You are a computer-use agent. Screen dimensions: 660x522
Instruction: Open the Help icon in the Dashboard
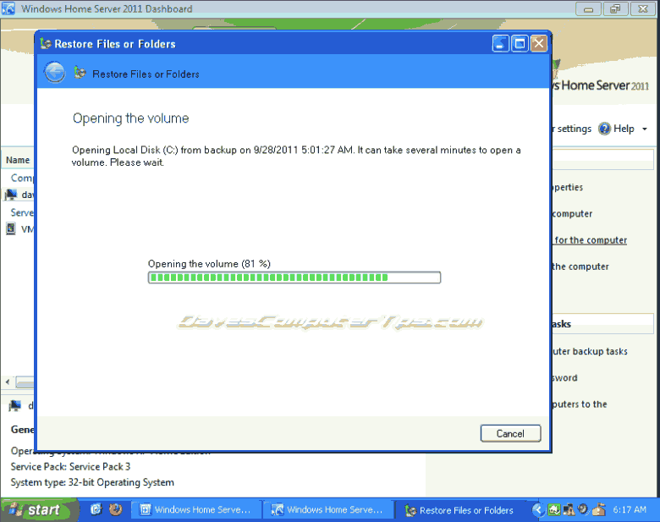click(604, 129)
